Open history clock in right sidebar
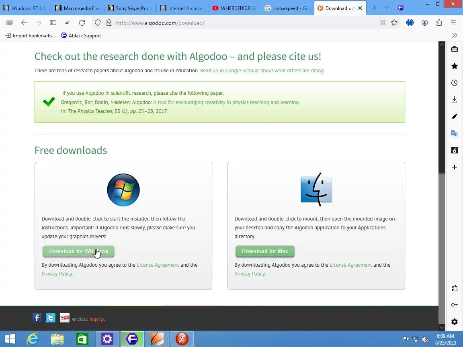Image resolution: width=463 pixels, height=347 pixels. (455, 83)
